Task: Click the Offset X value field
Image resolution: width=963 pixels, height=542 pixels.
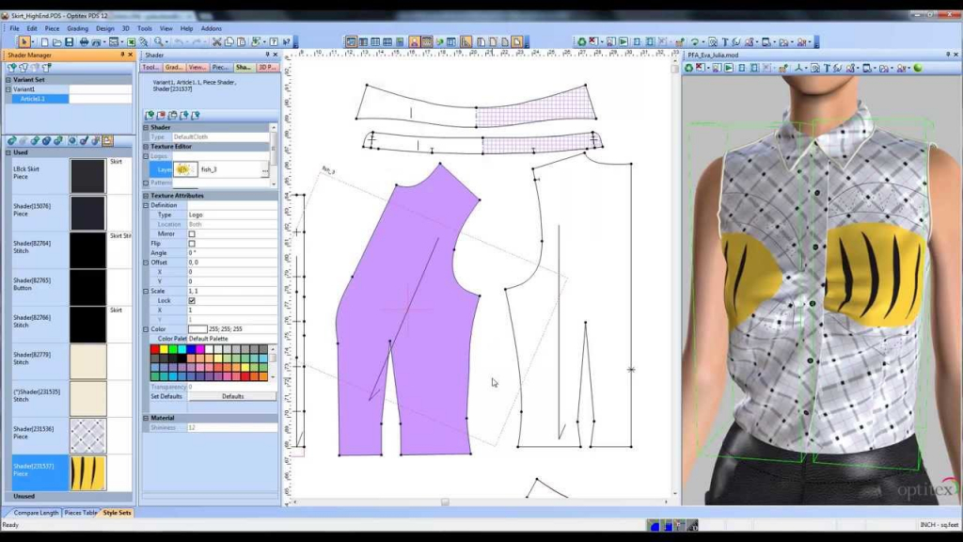Action: [232, 272]
